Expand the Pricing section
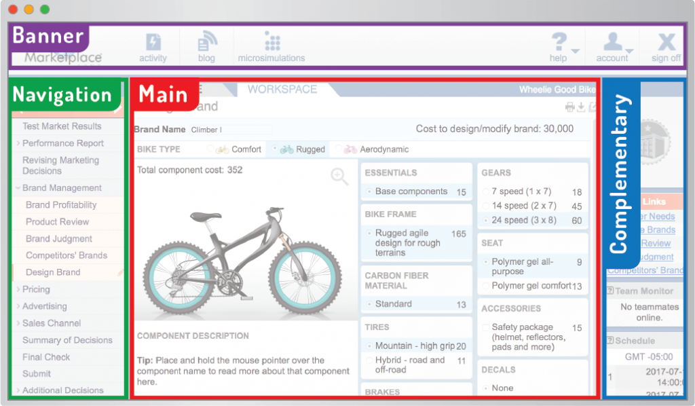Screen dimensions: 695x406 click(x=18, y=289)
